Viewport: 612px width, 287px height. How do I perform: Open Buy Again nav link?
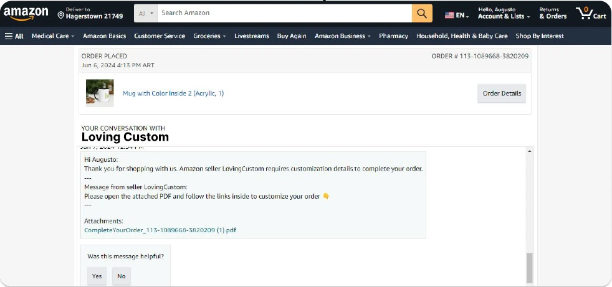tap(292, 36)
